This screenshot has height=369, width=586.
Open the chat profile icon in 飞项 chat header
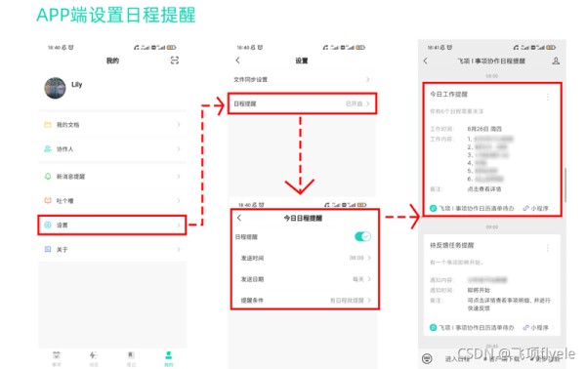coord(556,61)
